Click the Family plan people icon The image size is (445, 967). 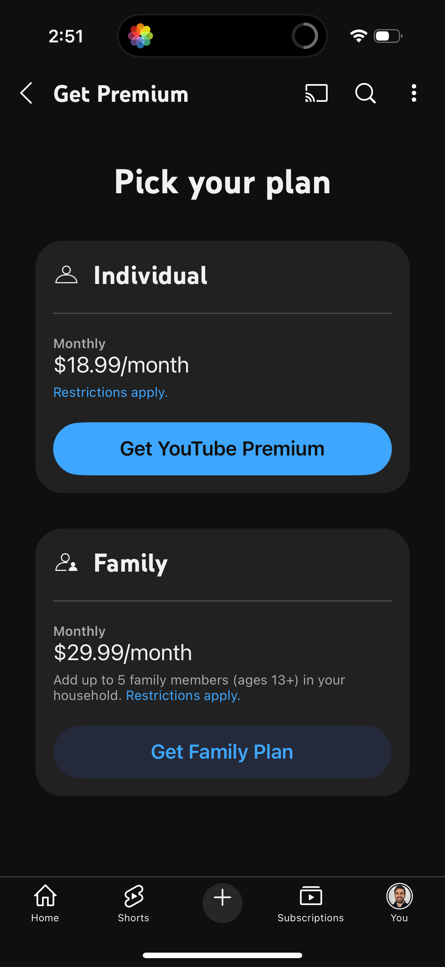pyautogui.click(x=66, y=562)
